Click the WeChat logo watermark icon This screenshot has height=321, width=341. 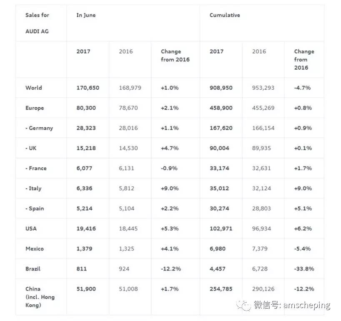click(244, 305)
